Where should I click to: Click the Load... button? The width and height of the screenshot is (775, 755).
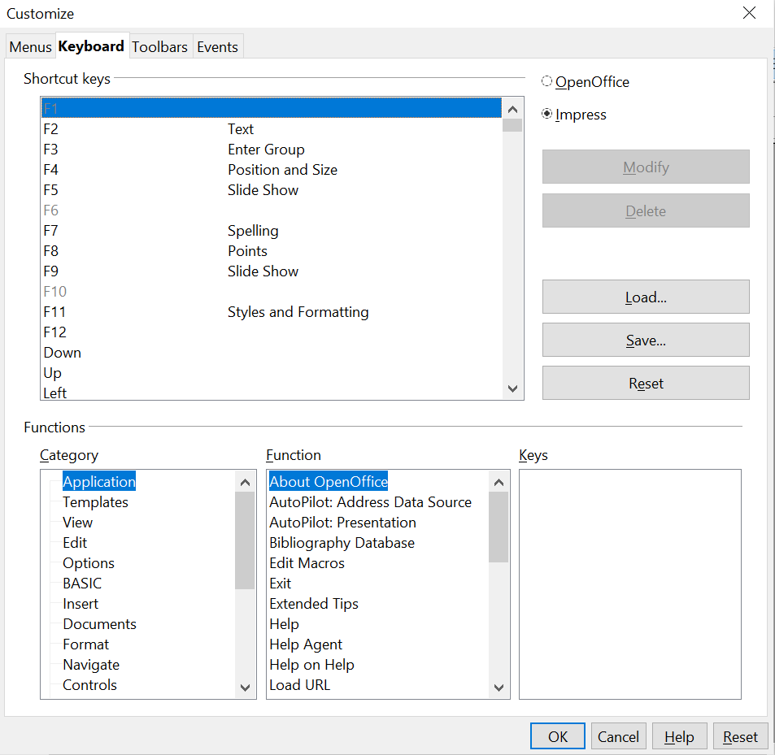coord(646,297)
